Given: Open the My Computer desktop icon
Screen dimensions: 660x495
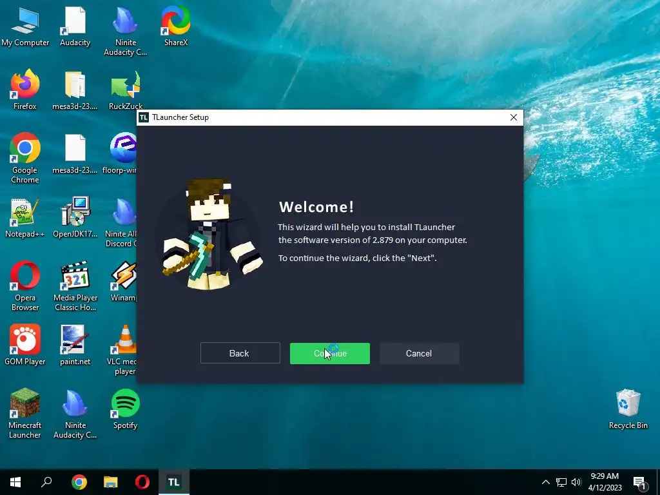Looking at the screenshot, I should (25, 26).
